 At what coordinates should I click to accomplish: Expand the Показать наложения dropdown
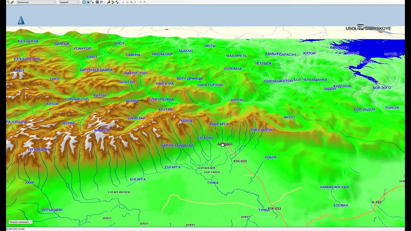(x=21, y=222)
